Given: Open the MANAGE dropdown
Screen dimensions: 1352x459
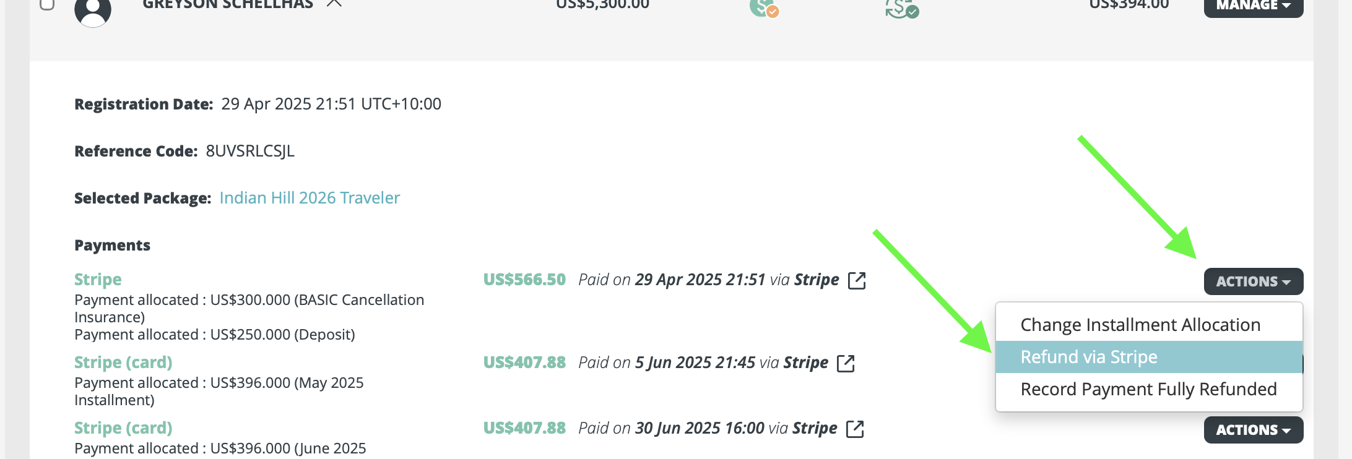Looking at the screenshot, I should point(1253,6).
